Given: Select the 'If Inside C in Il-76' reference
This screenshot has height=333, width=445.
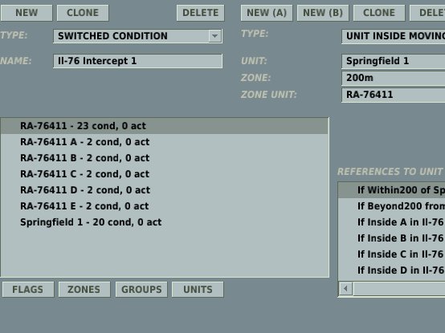Looking at the screenshot, I should click(392, 254).
